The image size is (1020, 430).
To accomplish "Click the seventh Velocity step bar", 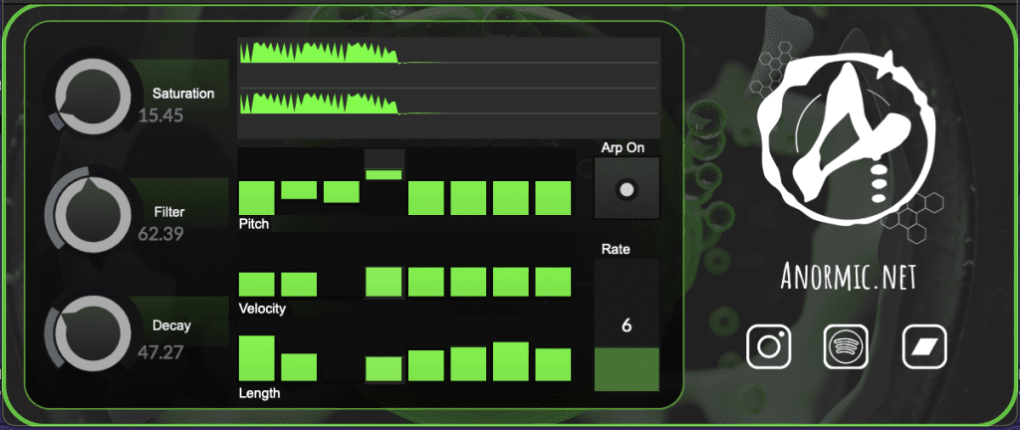I will coord(511,282).
